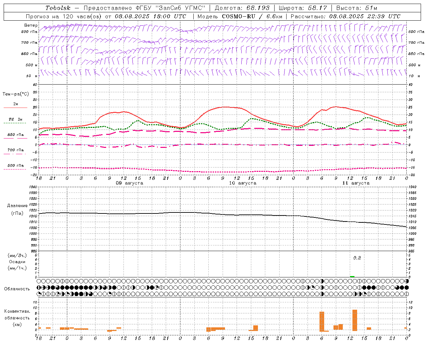The width and height of the screenshot is (426, 341).
Task: Click the "Прогноз на 120 часа(ов)" forecast text
Action: click(x=65, y=16)
